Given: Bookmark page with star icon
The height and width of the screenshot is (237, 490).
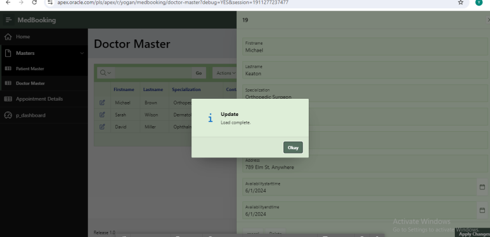Looking at the screenshot, I should tap(461, 3).
